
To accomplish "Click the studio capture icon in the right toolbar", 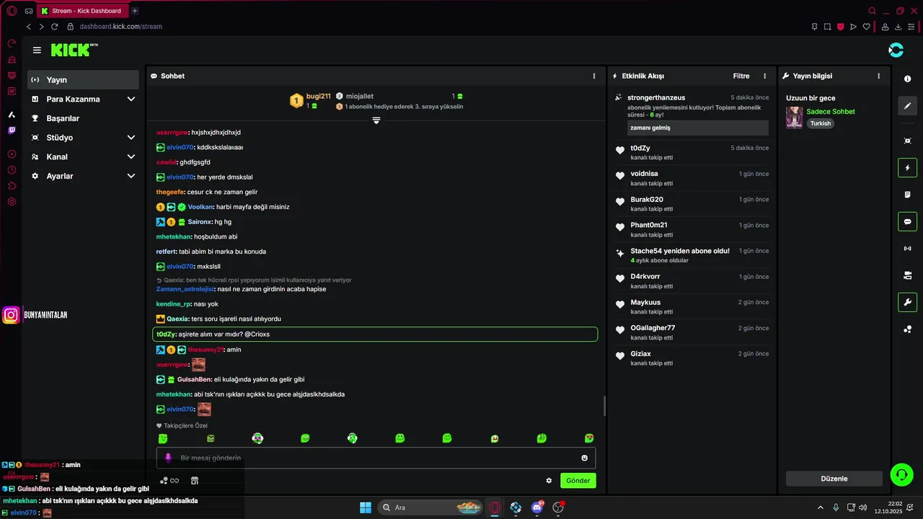I will pos(908,141).
